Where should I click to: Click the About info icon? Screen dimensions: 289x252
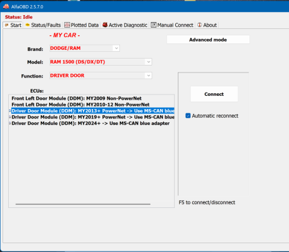pos(200,25)
